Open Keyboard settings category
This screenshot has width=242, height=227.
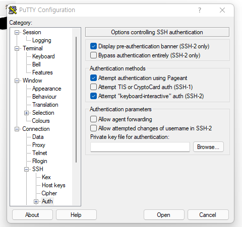coord(43,56)
